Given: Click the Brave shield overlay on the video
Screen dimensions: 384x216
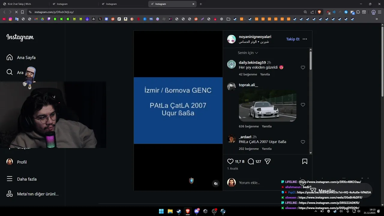Looking at the screenshot, I should pyautogui.click(x=191, y=181).
